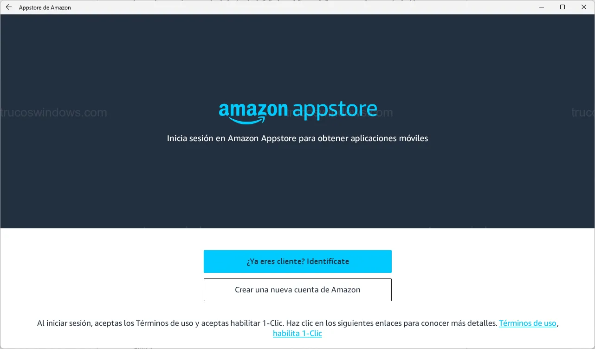
Task: Click the left "trucoswindows.com" watermark text
Action: pyautogui.click(x=54, y=112)
